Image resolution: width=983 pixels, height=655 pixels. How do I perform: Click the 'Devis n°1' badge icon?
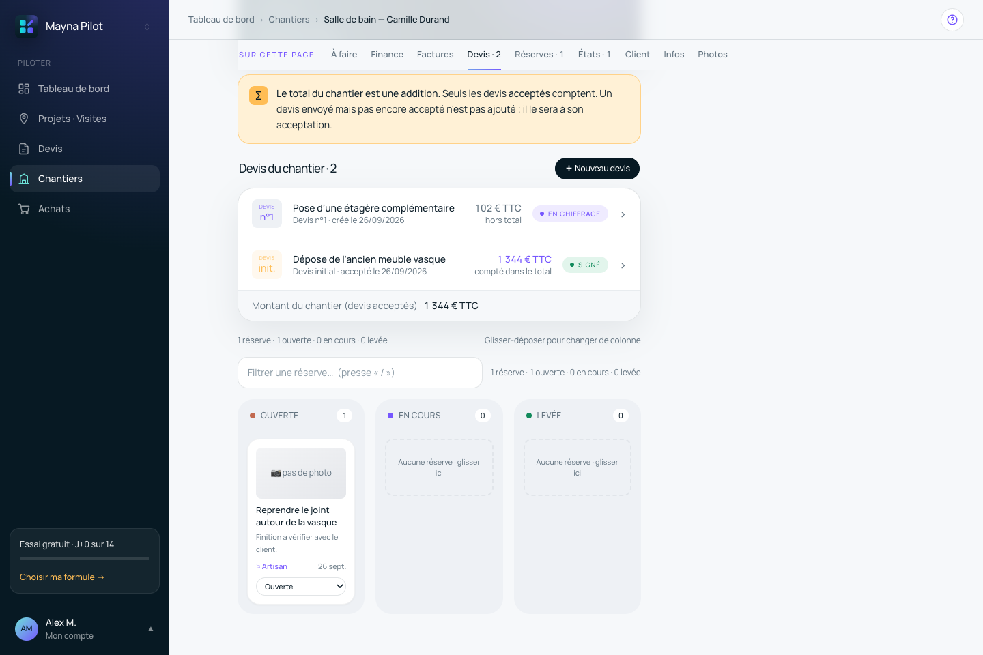pyautogui.click(x=267, y=214)
